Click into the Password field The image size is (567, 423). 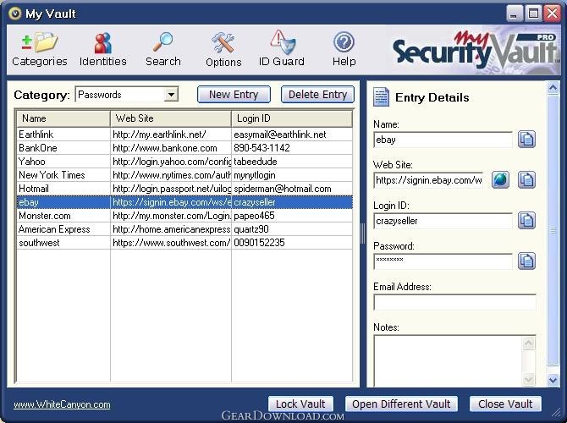point(443,261)
